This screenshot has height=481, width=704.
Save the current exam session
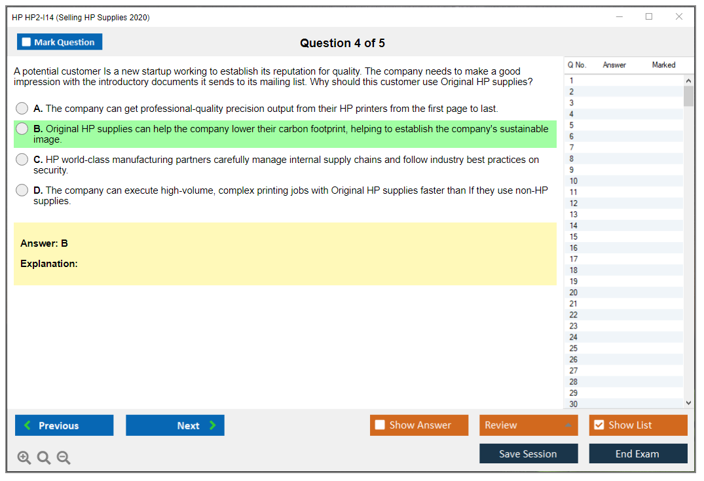click(528, 454)
